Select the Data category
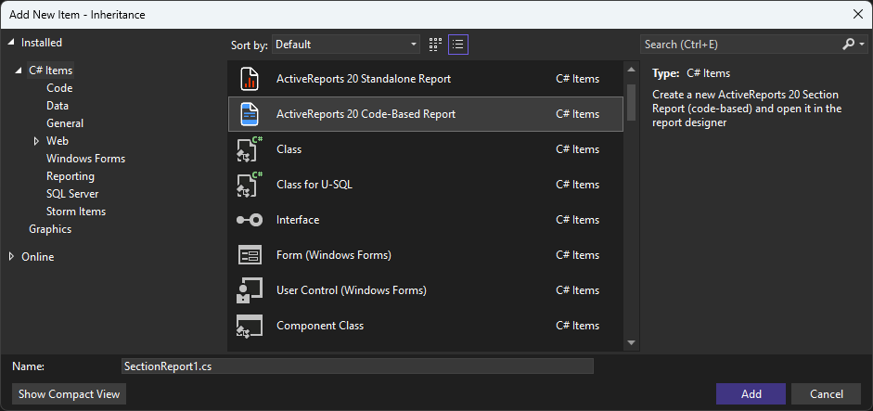 pos(58,106)
